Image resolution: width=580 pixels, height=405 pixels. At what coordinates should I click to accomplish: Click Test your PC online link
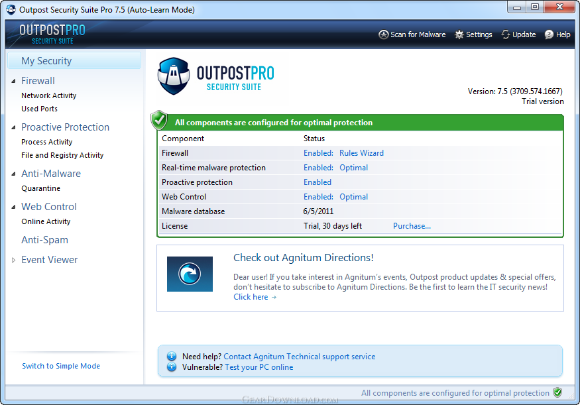pos(259,367)
